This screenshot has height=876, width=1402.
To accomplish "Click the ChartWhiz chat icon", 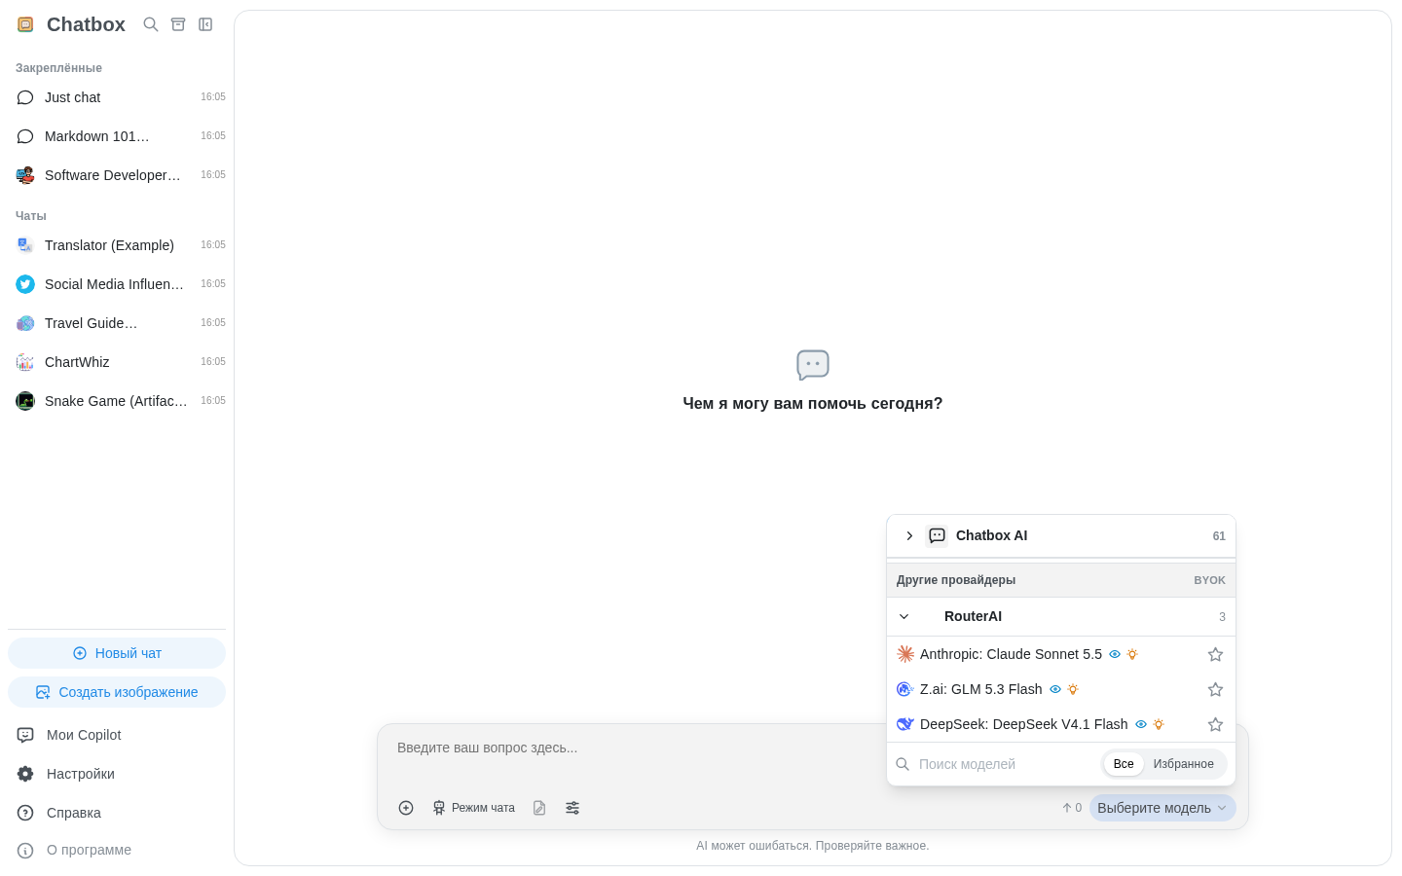I will pyautogui.click(x=25, y=362).
